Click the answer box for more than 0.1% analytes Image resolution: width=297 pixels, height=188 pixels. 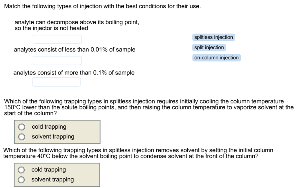point(56,82)
